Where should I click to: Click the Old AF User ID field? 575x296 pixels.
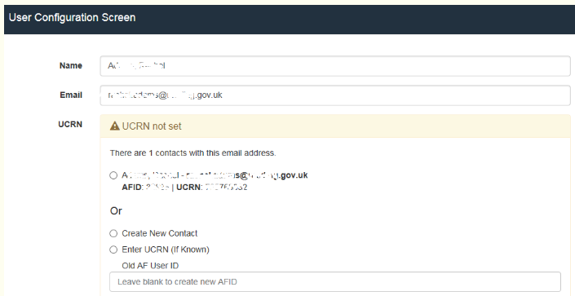point(335,281)
